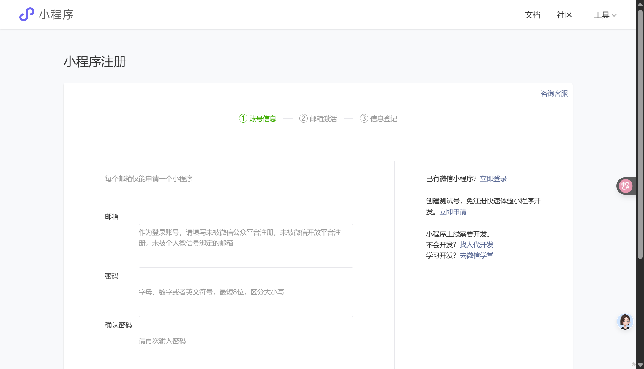Click the step 1 账号信息 circle icon
Screen dimensions: 644x369
243,118
